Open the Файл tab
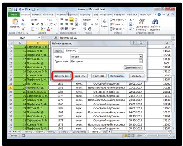Viewport: 183px width, 146px height. pos(14,15)
